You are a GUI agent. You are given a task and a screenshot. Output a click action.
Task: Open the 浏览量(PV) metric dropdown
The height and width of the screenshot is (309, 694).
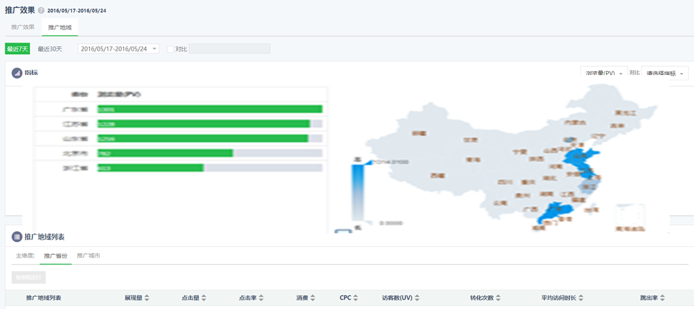coord(603,73)
